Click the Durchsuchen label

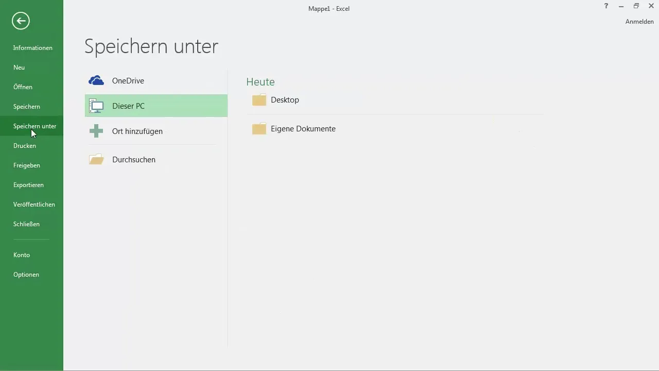click(134, 160)
